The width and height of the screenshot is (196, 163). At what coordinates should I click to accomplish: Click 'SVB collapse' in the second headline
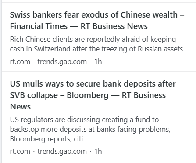(x=34, y=95)
